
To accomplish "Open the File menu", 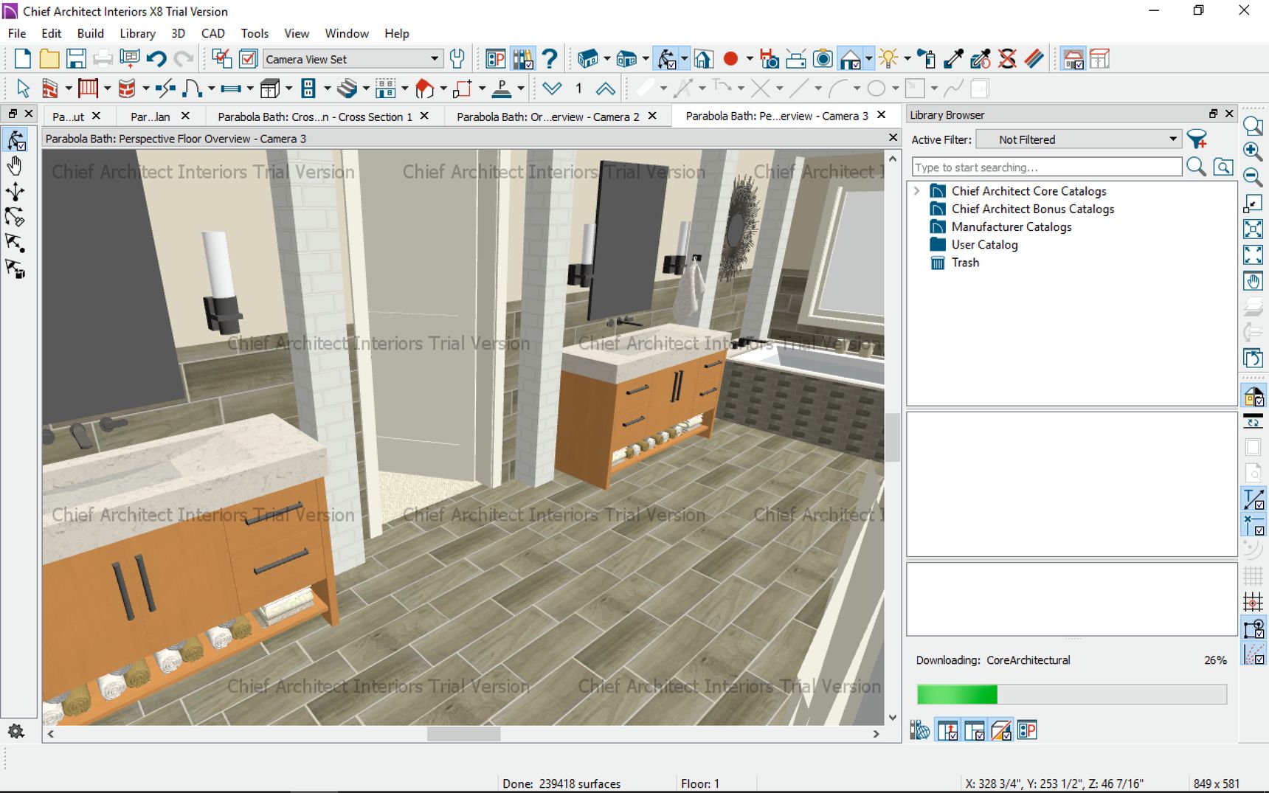I will (x=17, y=33).
